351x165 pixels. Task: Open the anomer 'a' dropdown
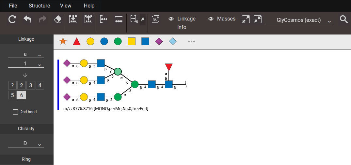[26, 54]
